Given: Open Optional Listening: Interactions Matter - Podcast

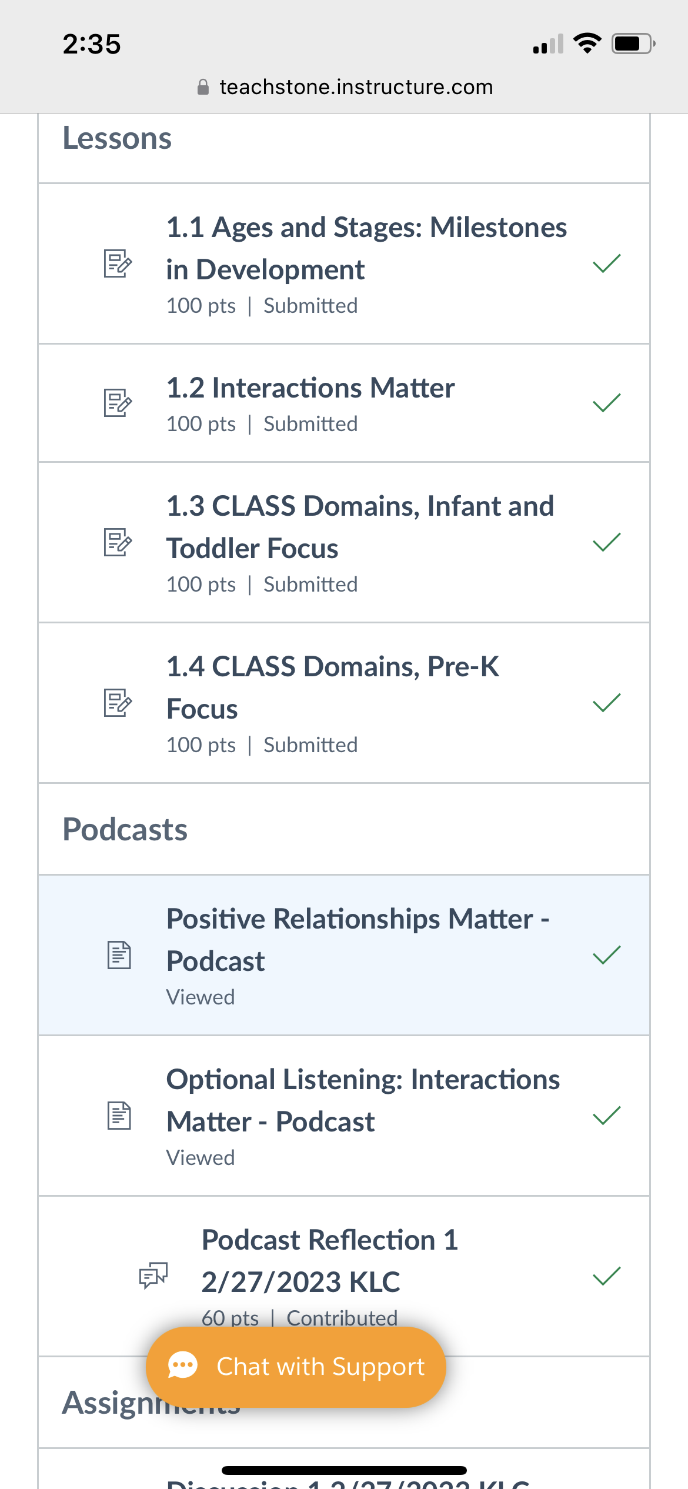Looking at the screenshot, I should [362, 1100].
